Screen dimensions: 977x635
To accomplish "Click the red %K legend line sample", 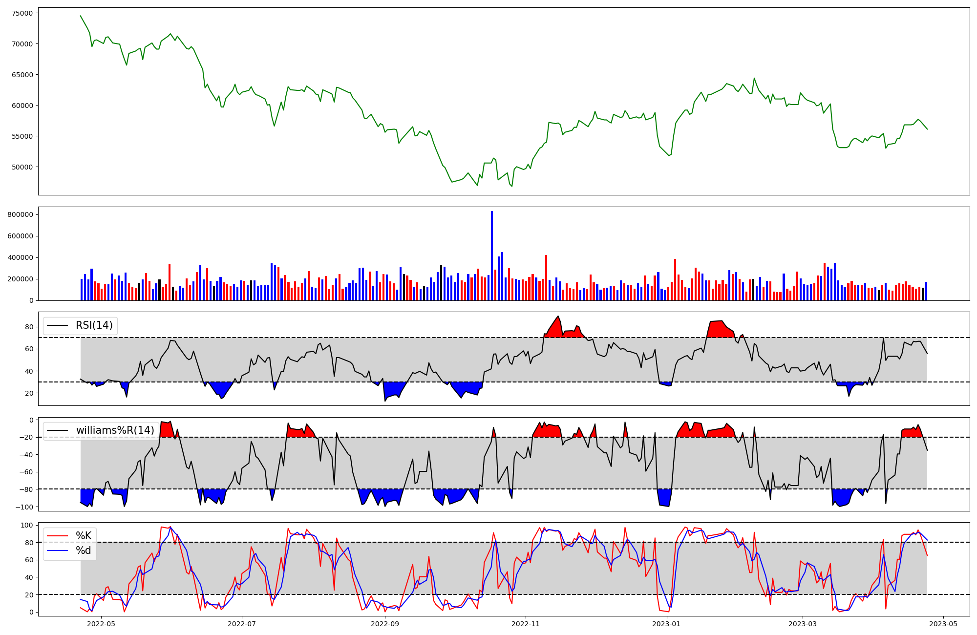I will click(57, 536).
